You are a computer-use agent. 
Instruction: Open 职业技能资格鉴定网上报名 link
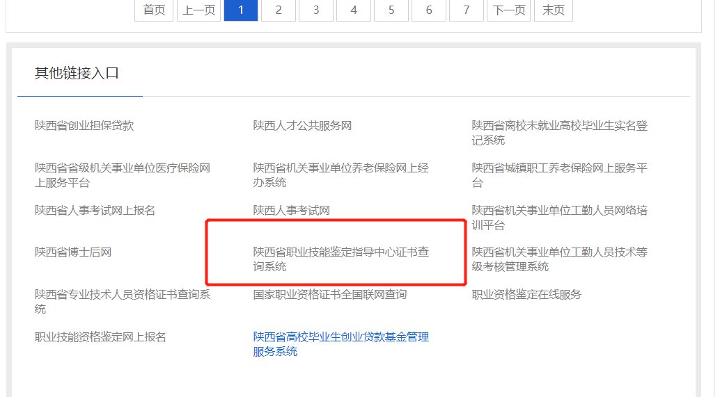pyautogui.click(x=100, y=337)
